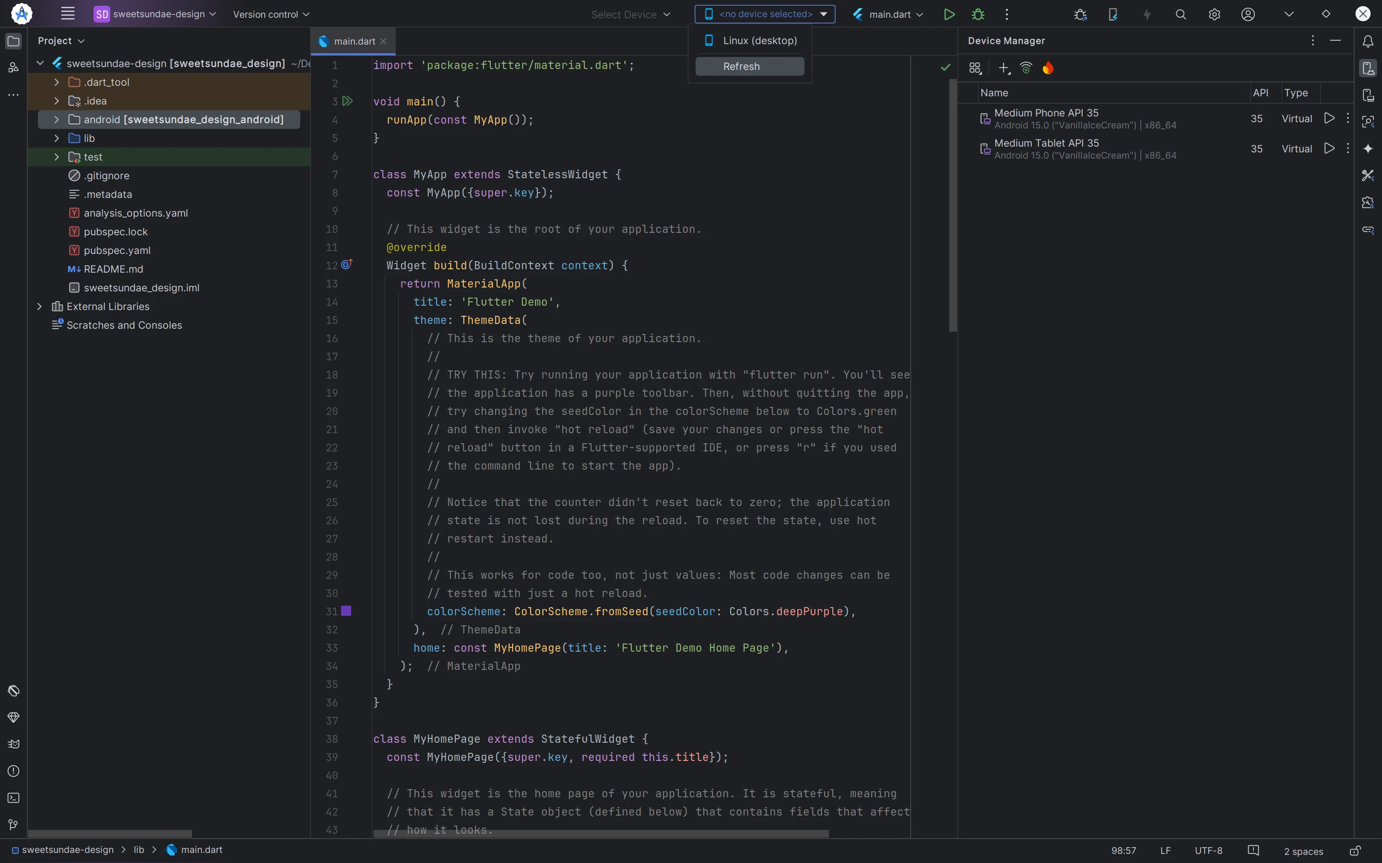Image resolution: width=1382 pixels, height=863 pixels.
Task: Open the Version control menu
Action: [x=271, y=14]
